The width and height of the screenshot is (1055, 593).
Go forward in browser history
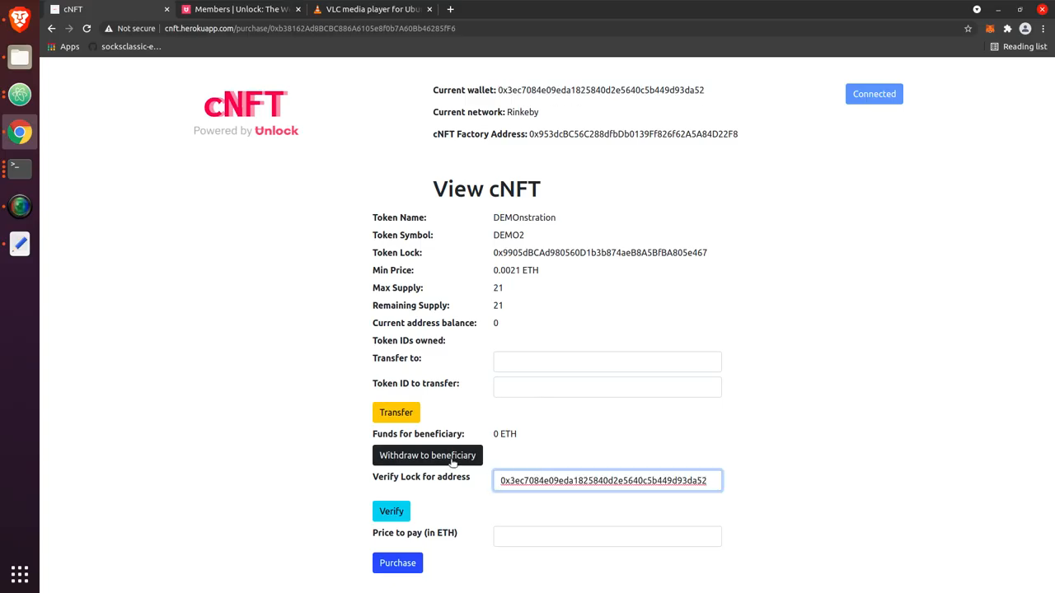(x=69, y=28)
